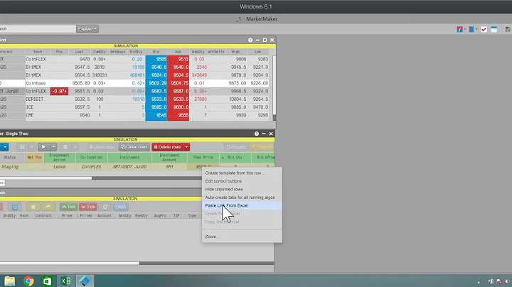Expand the Delete rows dropdown arrow

tap(186, 147)
